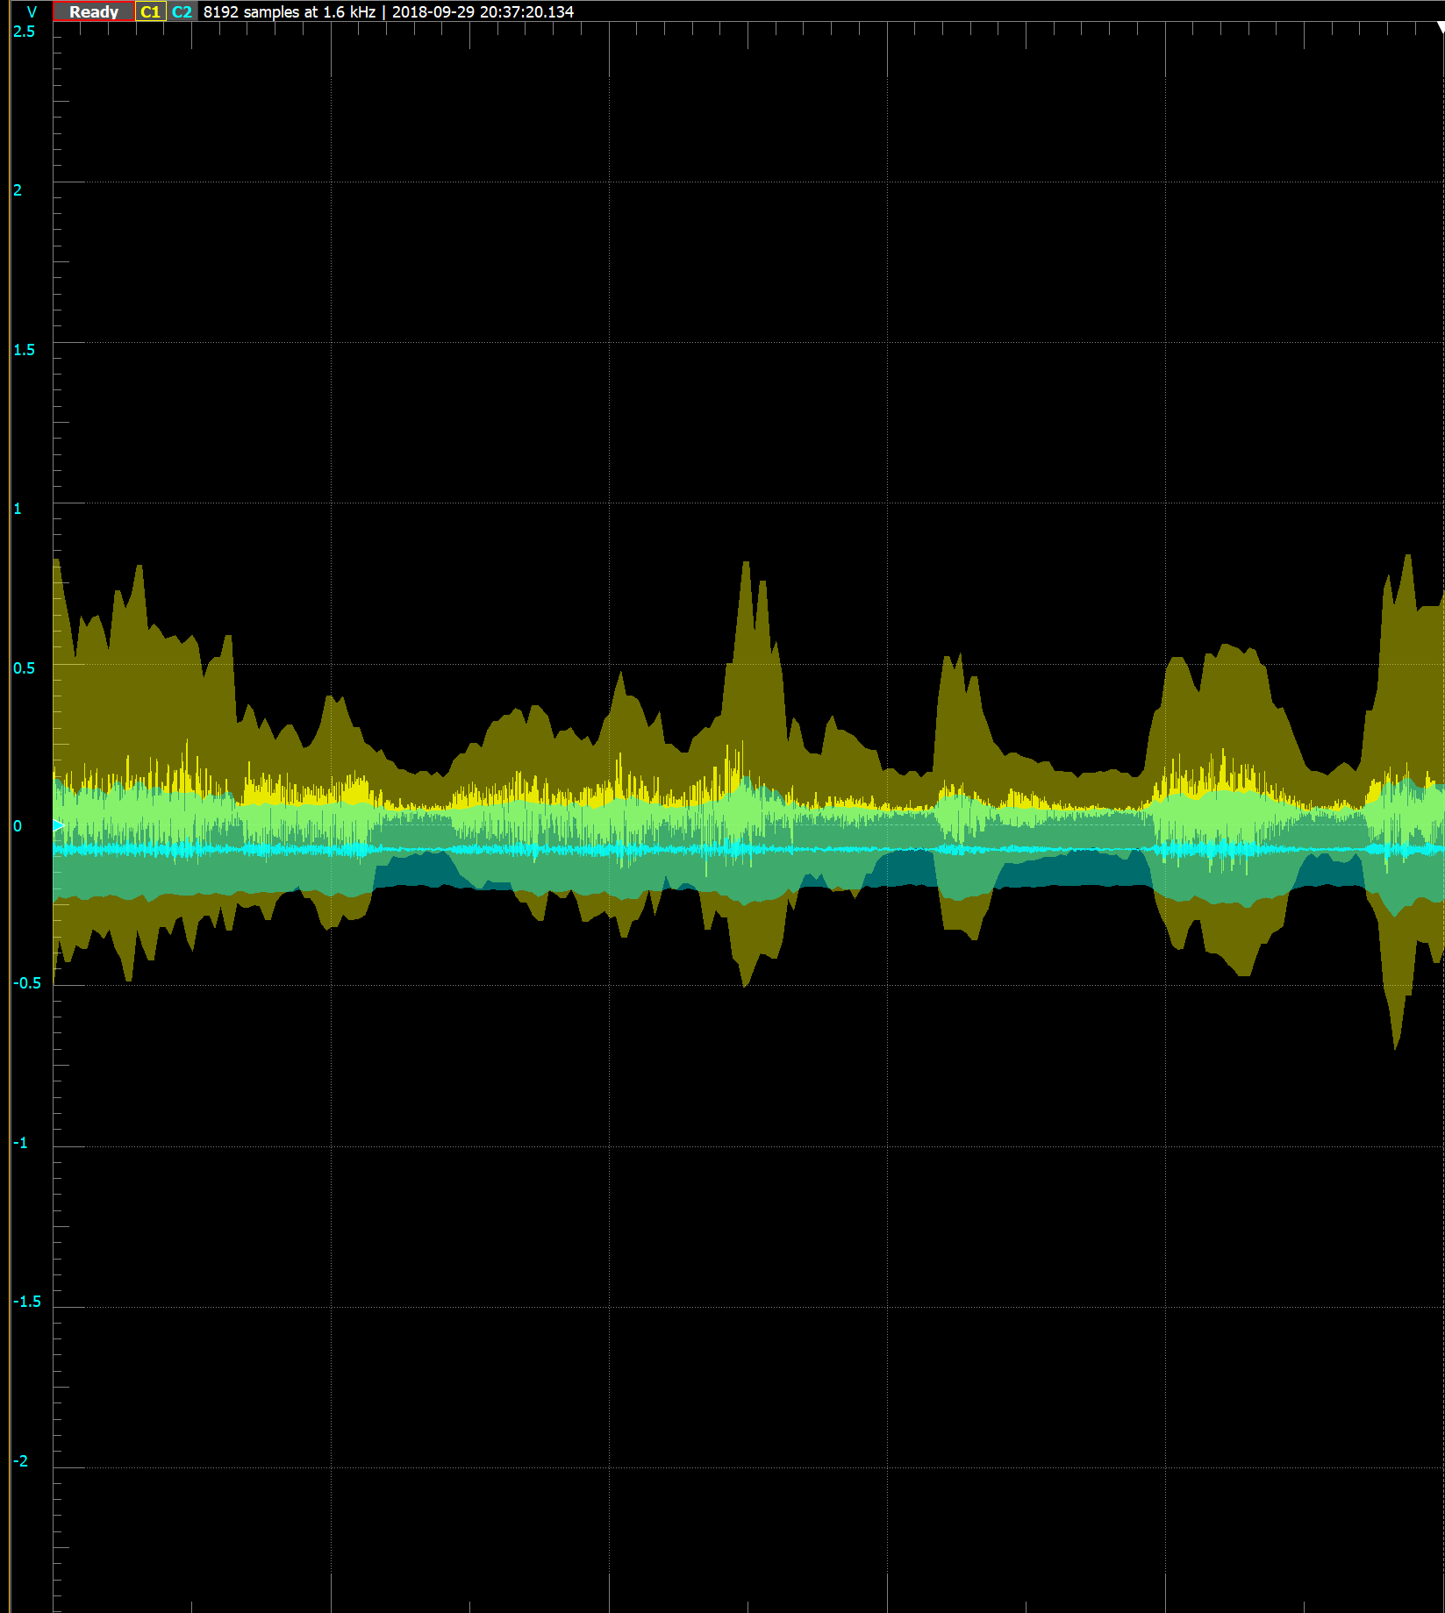Click the V unit label on the axis
The image size is (1445, 1613).
point(32,12)
